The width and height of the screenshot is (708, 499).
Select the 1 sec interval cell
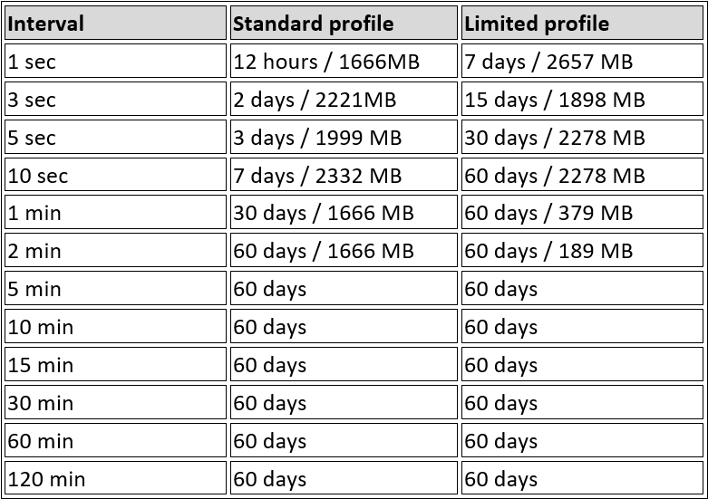click(x=115, y=62)
